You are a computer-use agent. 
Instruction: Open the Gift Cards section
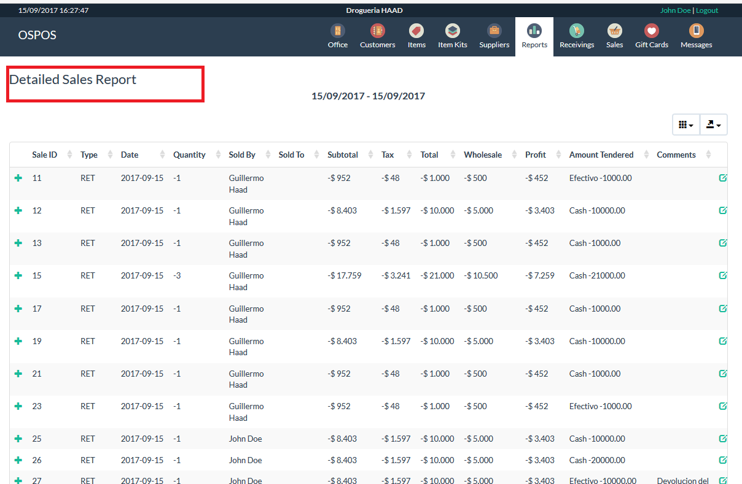[x=651, y=36]
